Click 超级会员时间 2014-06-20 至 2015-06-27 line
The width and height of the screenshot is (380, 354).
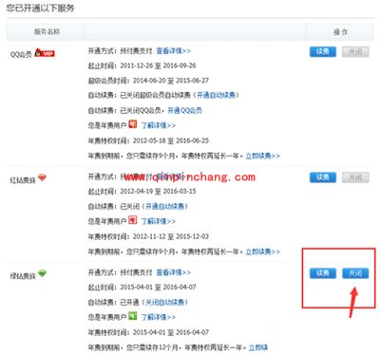click(148, 81)
